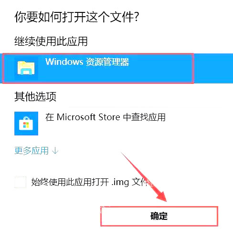Click the 确定 text inside red-outlined button
This screenshot has height=238, width=233.
pos(159,216)
